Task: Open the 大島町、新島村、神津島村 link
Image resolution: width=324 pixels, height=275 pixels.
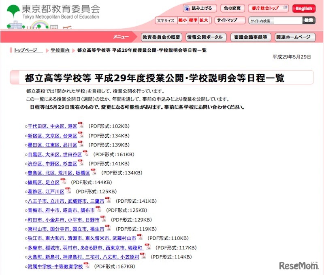Action: click(83, 257)
